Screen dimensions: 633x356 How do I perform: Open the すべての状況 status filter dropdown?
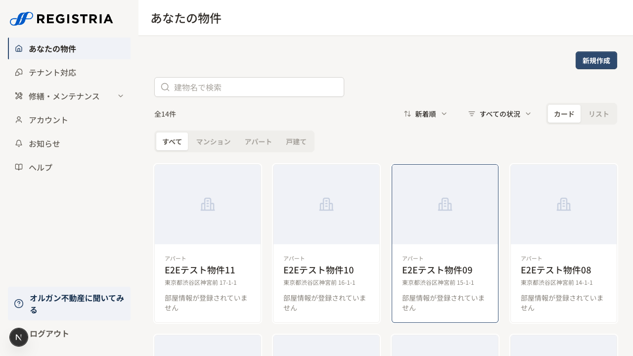pyautogui.click(x=499, y=114)
